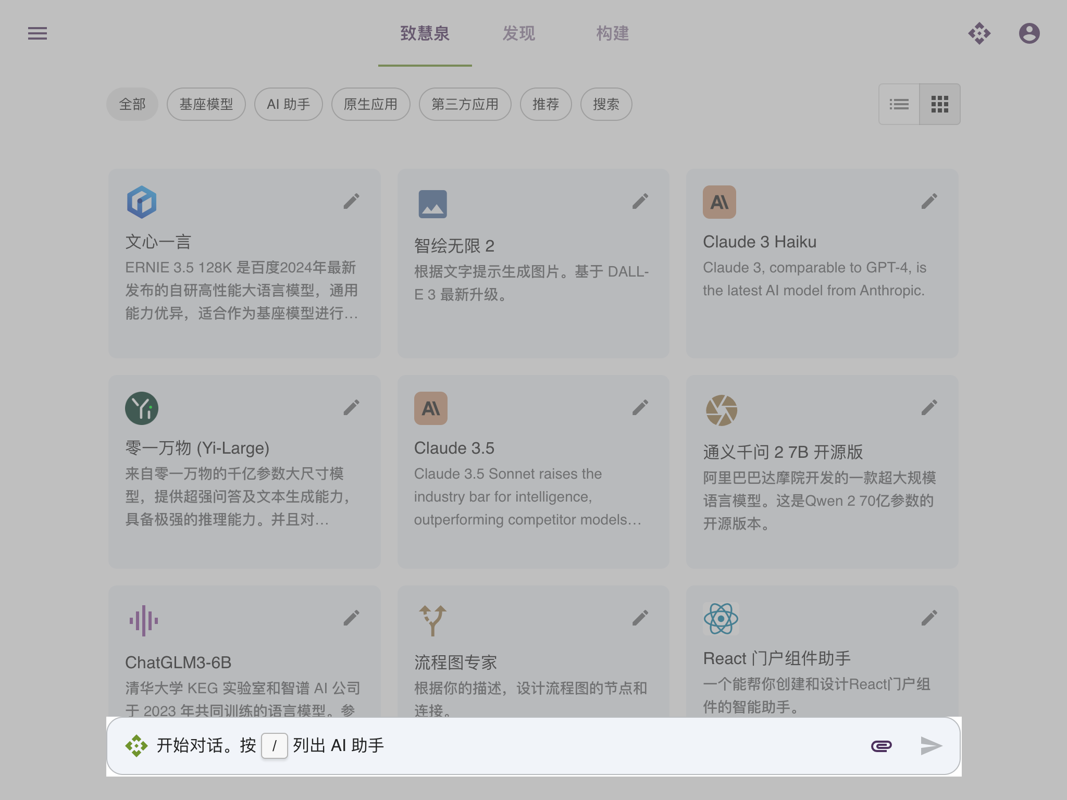Click the Claude 3.5 Anthropic logo
This screenshot has width=1067, height=800.
click(x=431, y=408)
